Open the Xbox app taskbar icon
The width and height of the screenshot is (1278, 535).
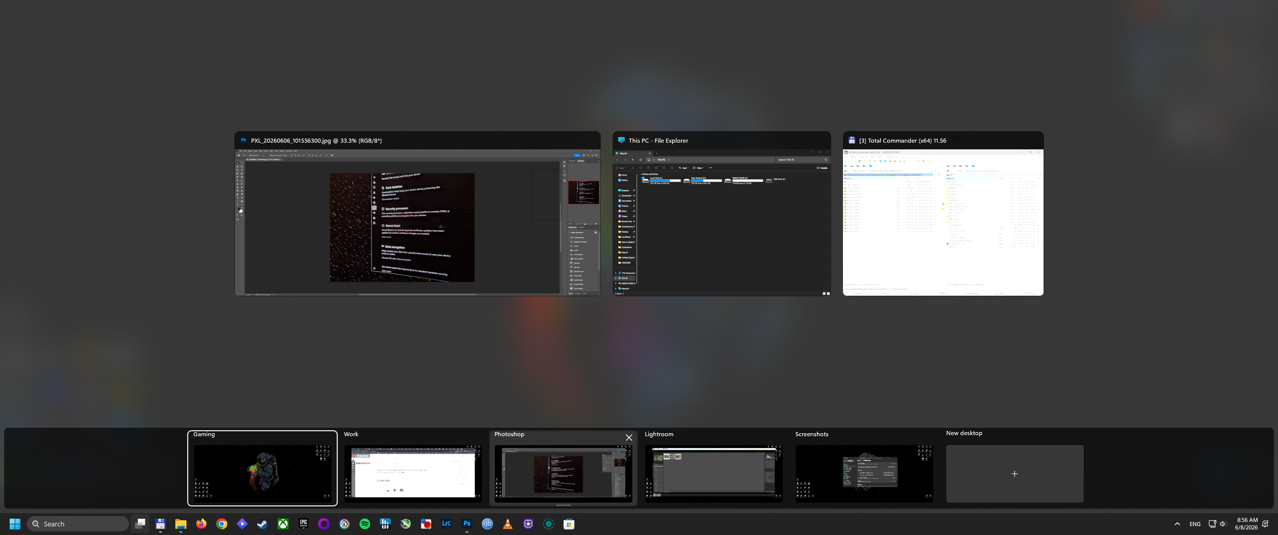click(x=283, y=523)
